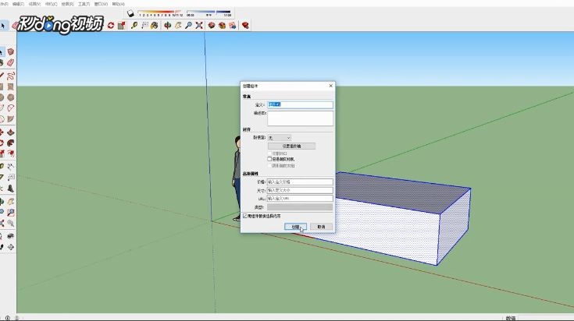Image resolution: width=574 pixels, height=321 pixels.
Task: Open the 相机 (Camera) menu
Action: coord(51,4)
